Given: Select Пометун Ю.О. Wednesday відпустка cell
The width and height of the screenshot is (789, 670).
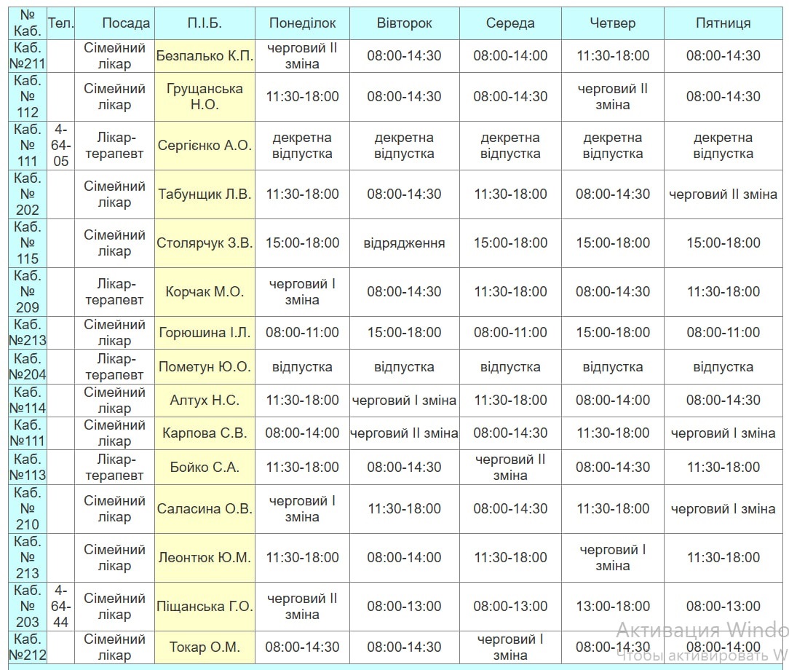Looking at the screenshot, I should pyautogui.click(x=510, y=367).
